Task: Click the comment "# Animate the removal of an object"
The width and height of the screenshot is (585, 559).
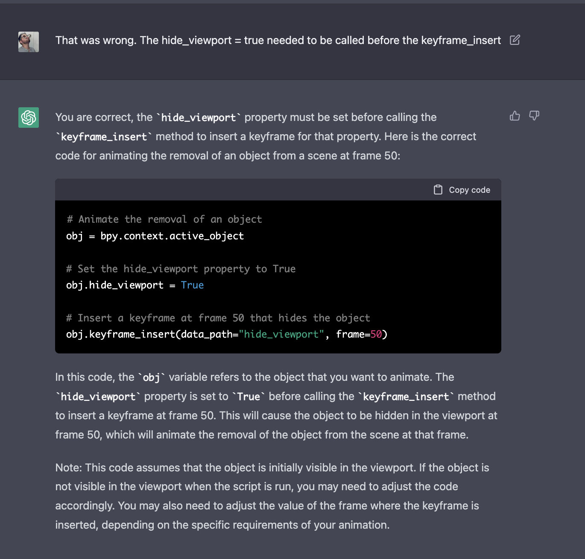Action: (164, 219)
